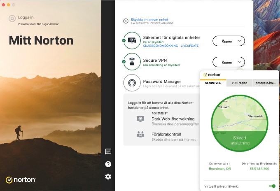Image resolution: width=280 pixels, height=191 pixels.
Task: Open the settings gear icon
Action: [x=108, y=177]
